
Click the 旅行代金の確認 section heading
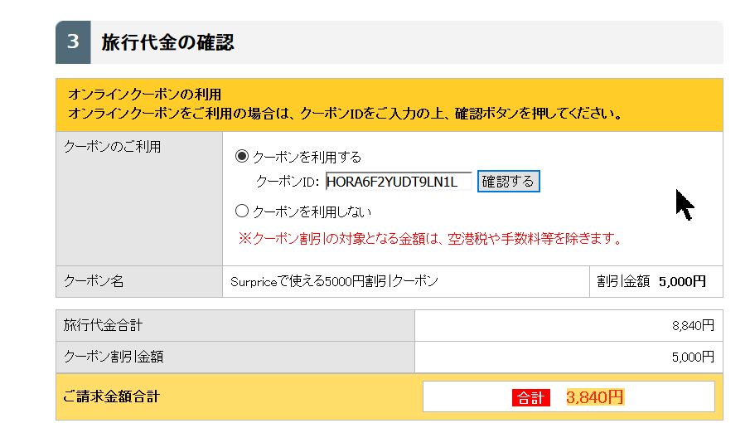[x=167, y=42]
